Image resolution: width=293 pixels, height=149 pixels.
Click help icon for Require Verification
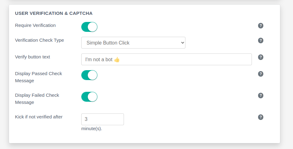261,26
